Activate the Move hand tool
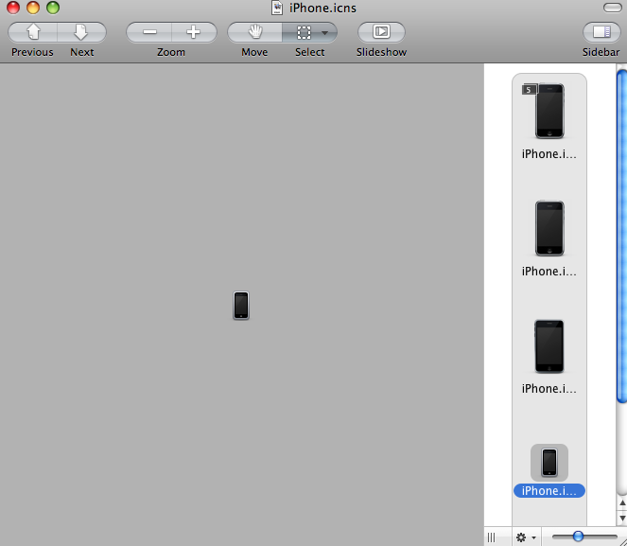 click(x=254, y=32)
